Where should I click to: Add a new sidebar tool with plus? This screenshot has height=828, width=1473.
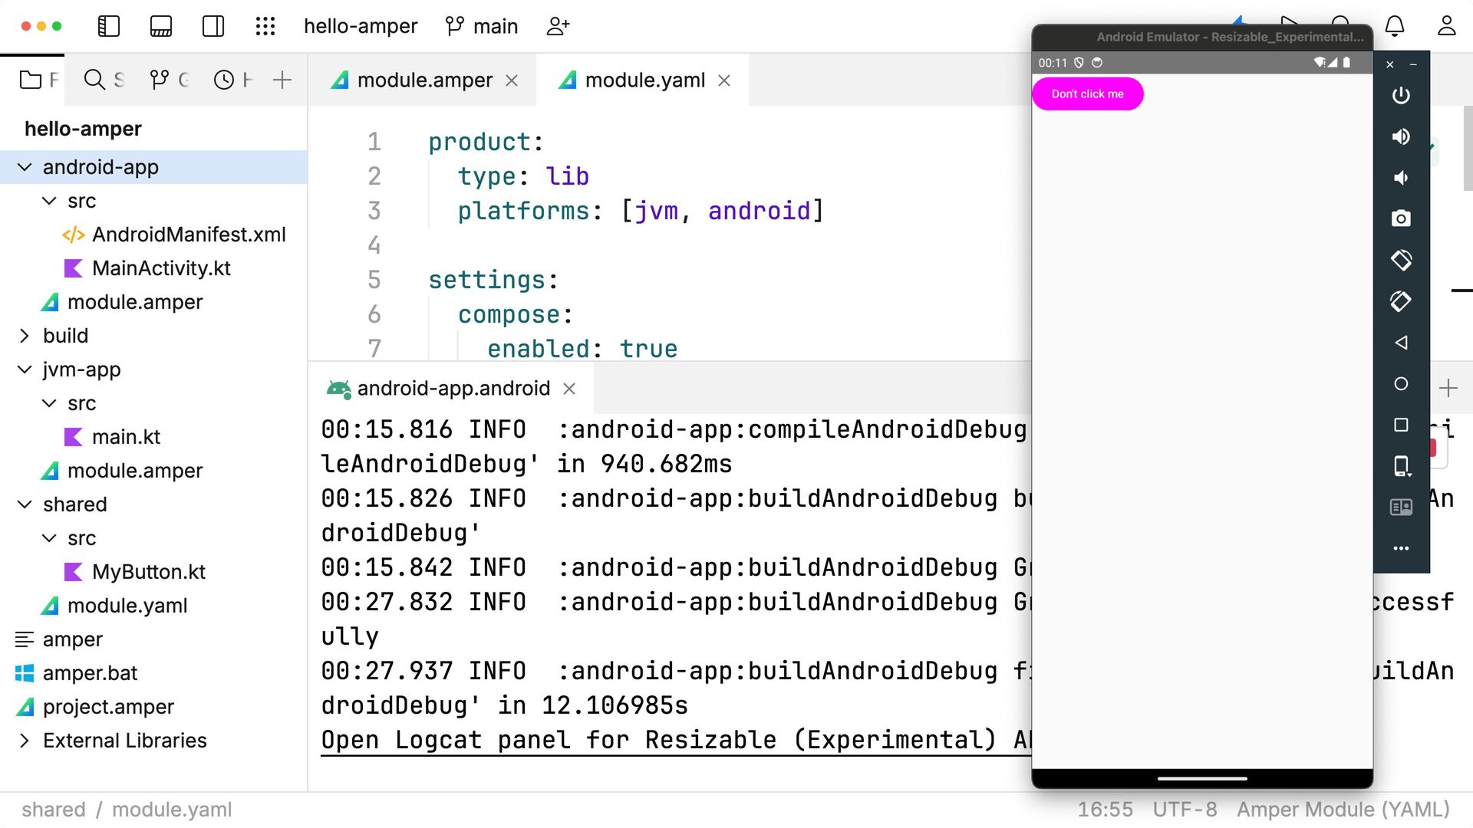[x=282, y=80]
